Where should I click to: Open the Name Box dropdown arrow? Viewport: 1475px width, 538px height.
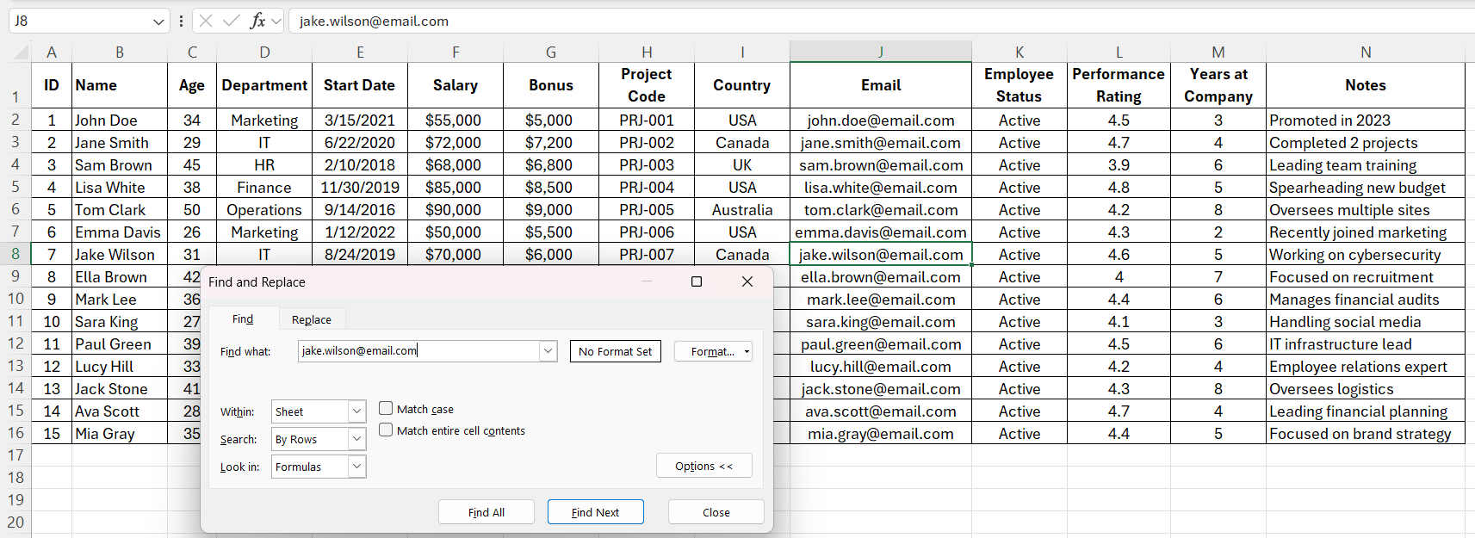pos(158,21)
